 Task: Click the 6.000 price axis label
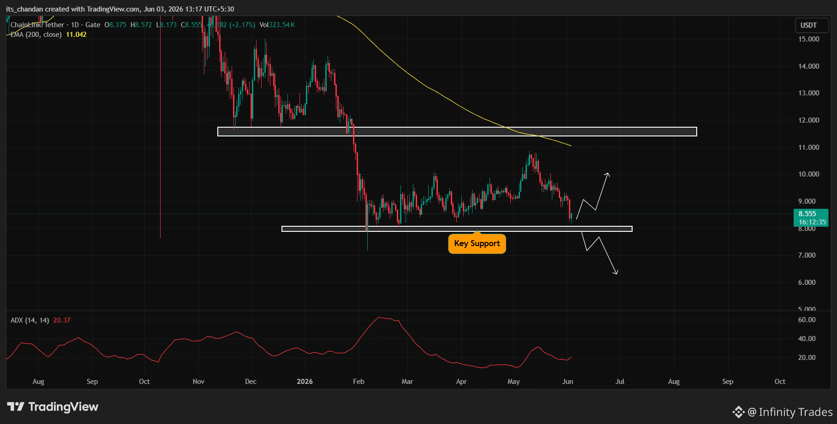[x=807, y=283]
